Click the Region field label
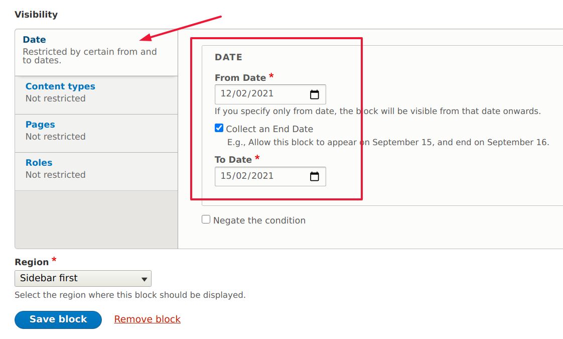This screenshot has width=563, height=339. tap(32, 262)
